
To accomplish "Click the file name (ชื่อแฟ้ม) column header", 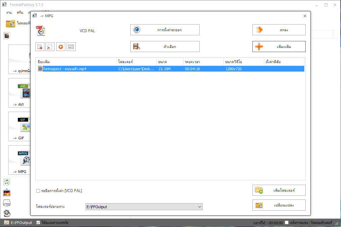I will 76,62.
